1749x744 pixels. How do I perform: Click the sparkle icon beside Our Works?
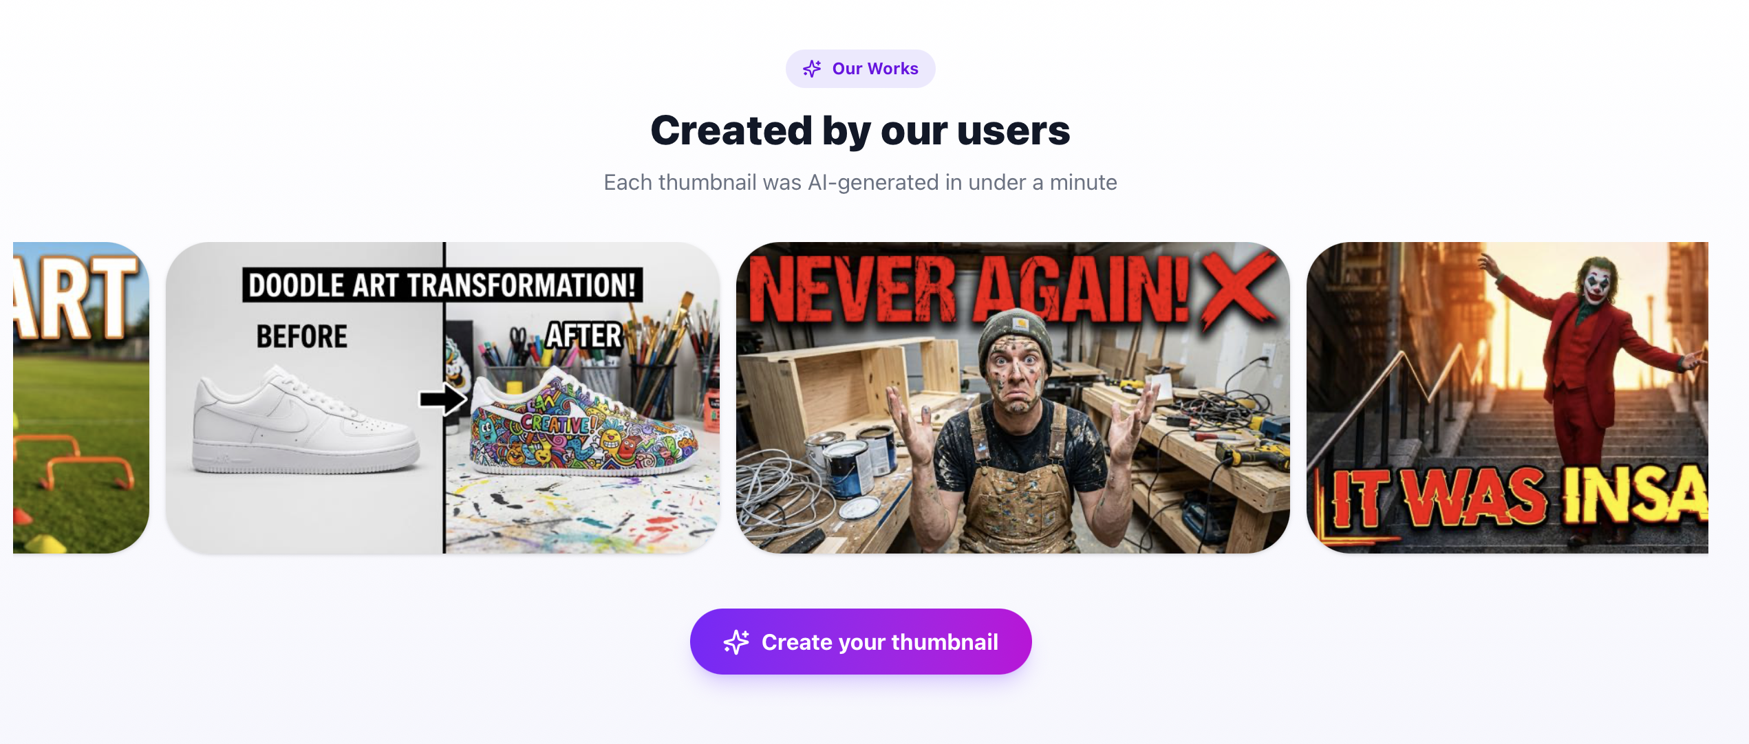812,69
